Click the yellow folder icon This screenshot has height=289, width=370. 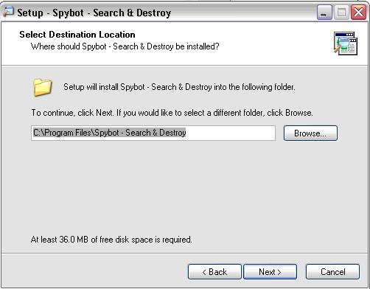tap(43, 88)
